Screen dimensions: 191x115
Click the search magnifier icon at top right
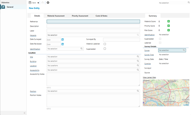[189, 3]
